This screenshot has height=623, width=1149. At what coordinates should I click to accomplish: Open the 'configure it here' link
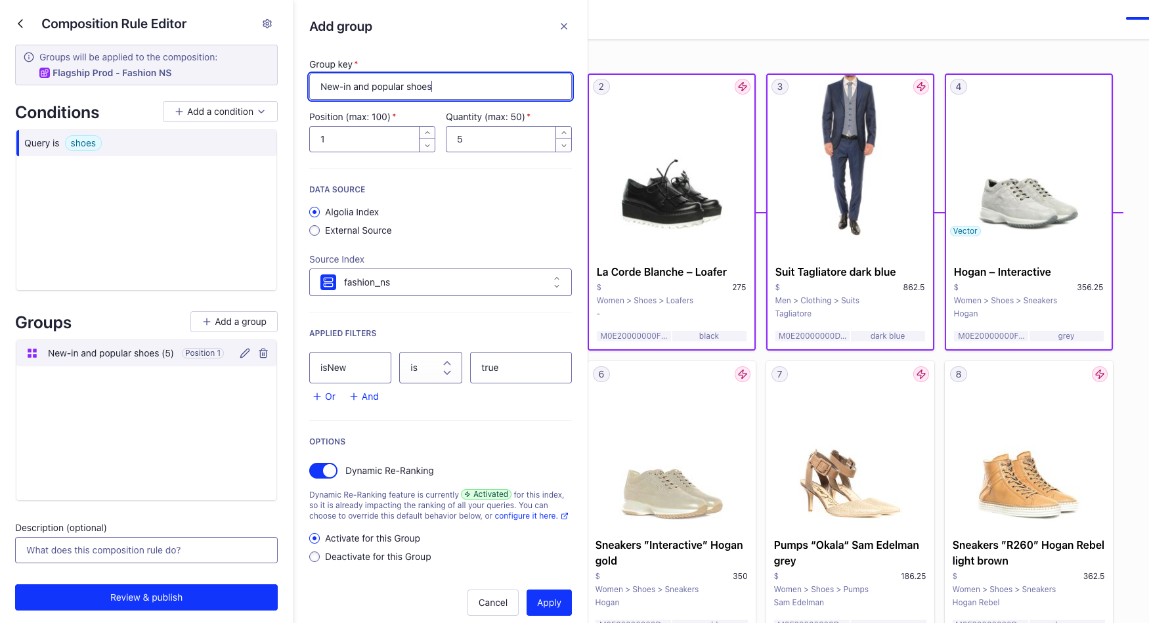tap(526, 516)
